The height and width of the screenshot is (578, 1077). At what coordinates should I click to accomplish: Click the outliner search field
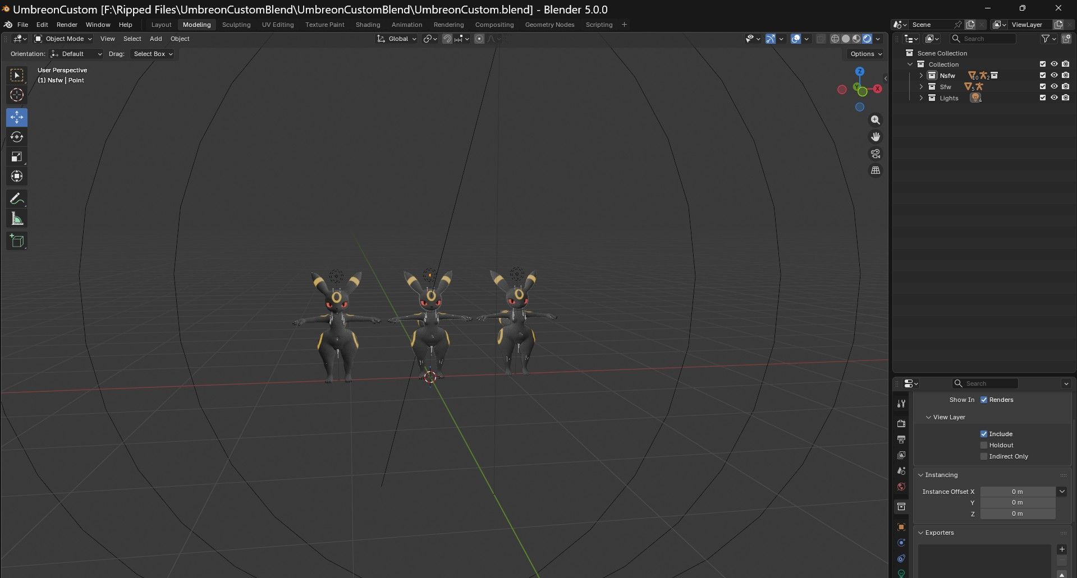[x=983, y=39]
